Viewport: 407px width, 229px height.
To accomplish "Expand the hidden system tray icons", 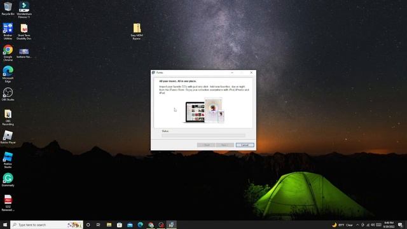I will tap(357, 225).
